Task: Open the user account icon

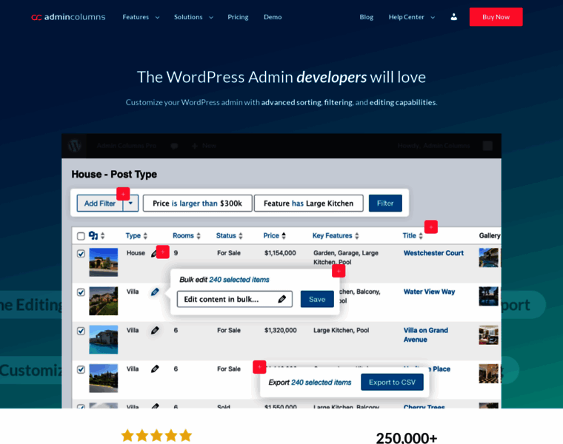Action: pyautogui.click(x=454, y=17)
